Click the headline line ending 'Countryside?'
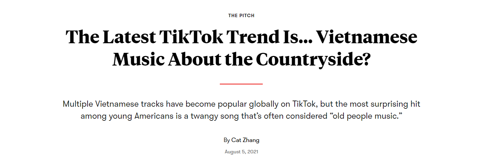Image resolution: width=497 pixels, height=164 pixels. (241, 59)
